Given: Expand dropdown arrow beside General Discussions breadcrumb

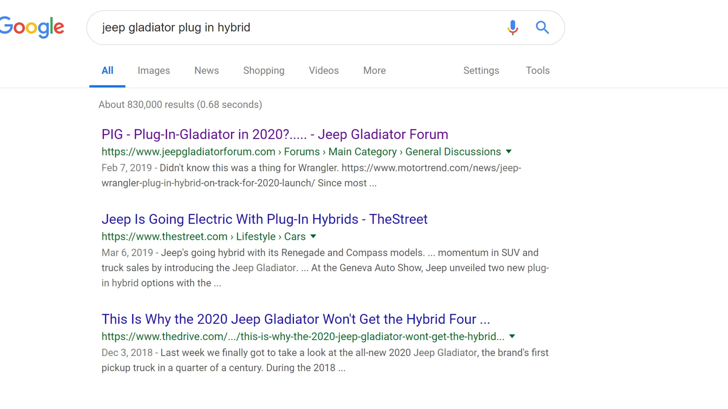Looking at the screenshot, I should [x=508, y=152].
